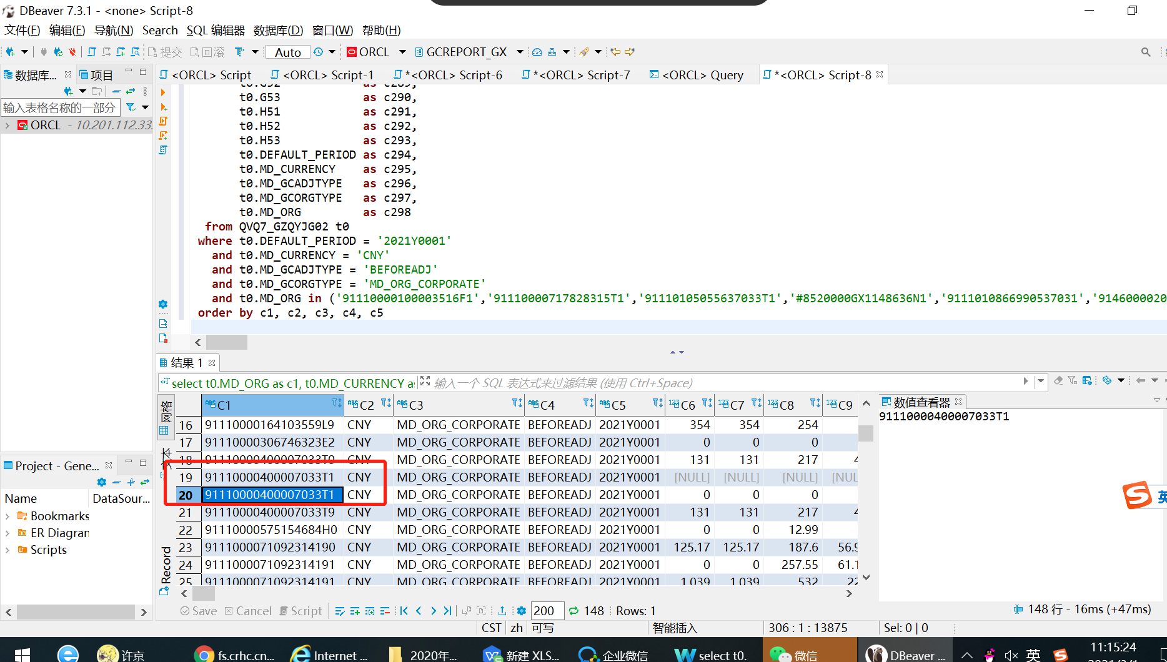Execute SQL script from editor side bar
Screen dimensions: 1167x662
[163, 121]
